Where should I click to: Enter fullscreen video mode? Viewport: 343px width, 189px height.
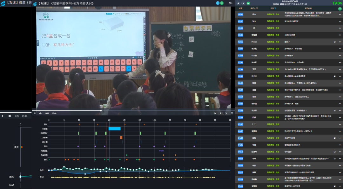click(x=232, y=113)
